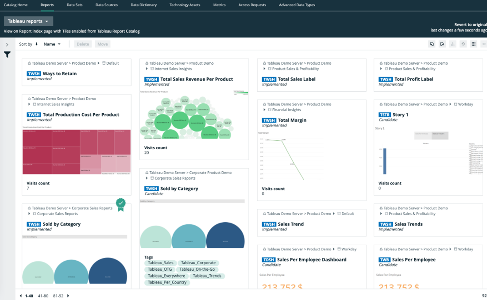Click the export icon in the toolbar

(x=442, y=44)
